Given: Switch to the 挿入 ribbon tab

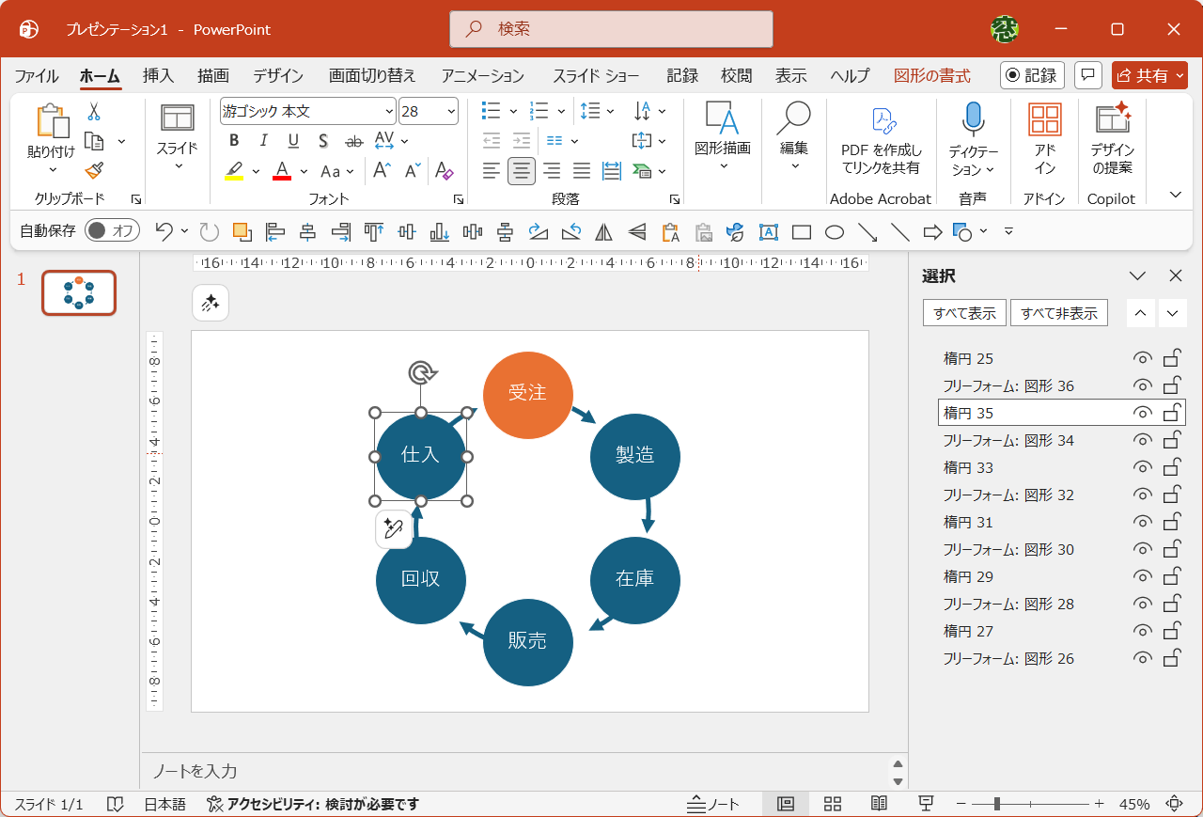Looking at the screenshot, I should point(158,75).
